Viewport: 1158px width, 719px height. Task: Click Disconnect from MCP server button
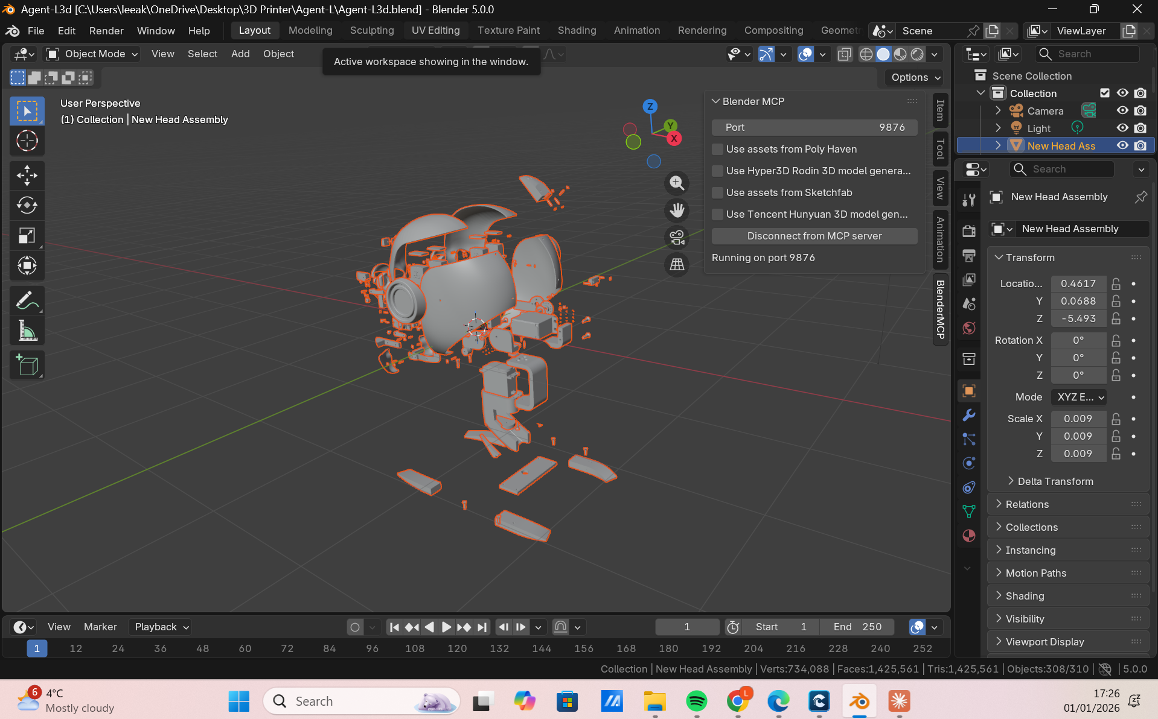[x=814, y=236]
